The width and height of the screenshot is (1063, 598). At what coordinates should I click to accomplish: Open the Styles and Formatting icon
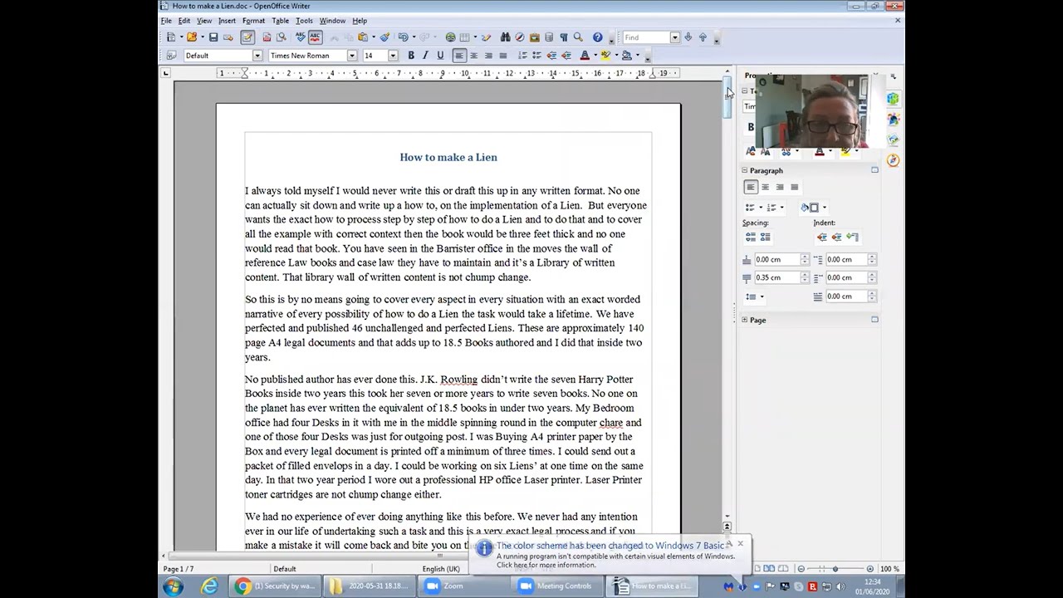click(x=170, y=56)
